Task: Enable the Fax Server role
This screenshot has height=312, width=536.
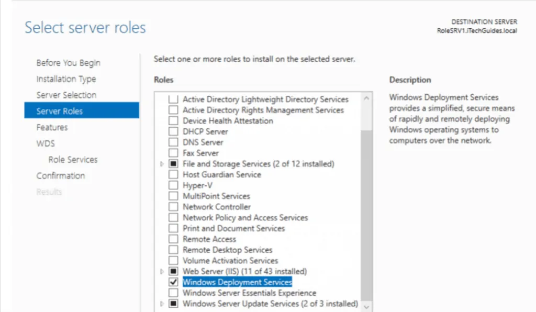Action: [174, 153]
